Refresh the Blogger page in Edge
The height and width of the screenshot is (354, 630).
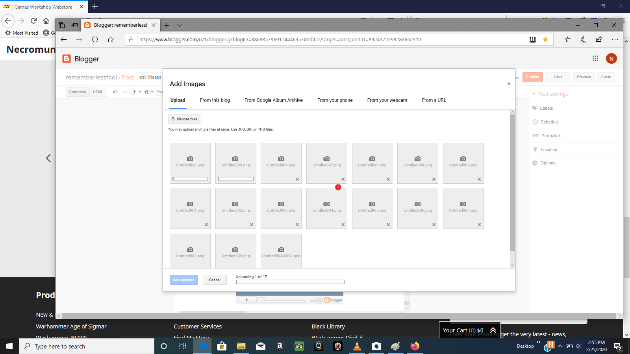pyautogui.click(x=95, y=39)
